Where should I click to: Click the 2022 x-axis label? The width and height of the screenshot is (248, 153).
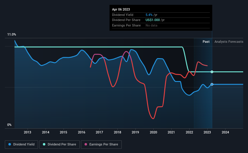point(189,132)
